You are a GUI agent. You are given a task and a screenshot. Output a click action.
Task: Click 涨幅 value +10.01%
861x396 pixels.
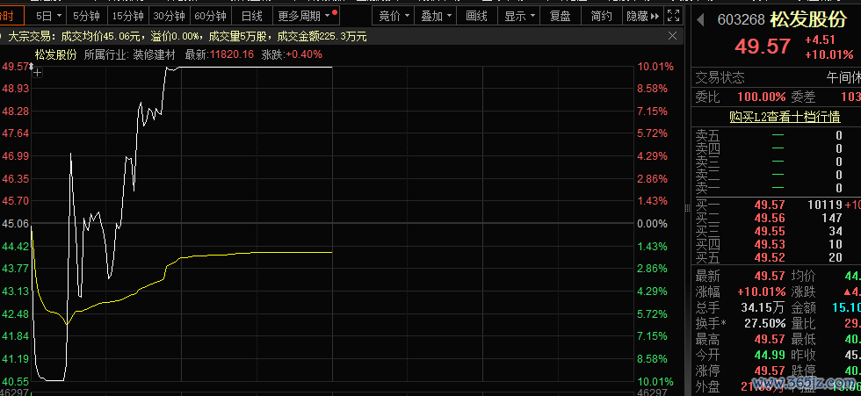pyautogui.click(x=761, y=292)
